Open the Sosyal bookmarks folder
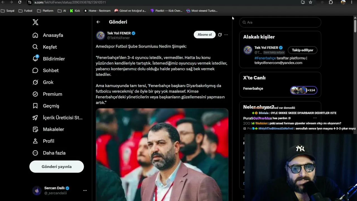The image size is (357, 201). 8,11
